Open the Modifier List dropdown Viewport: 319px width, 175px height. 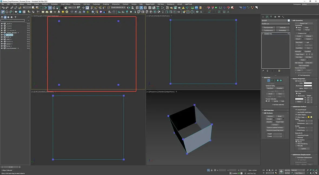pyautogui.click(x=275, y=24)
